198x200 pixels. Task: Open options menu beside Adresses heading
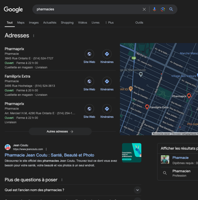[34, 36]
